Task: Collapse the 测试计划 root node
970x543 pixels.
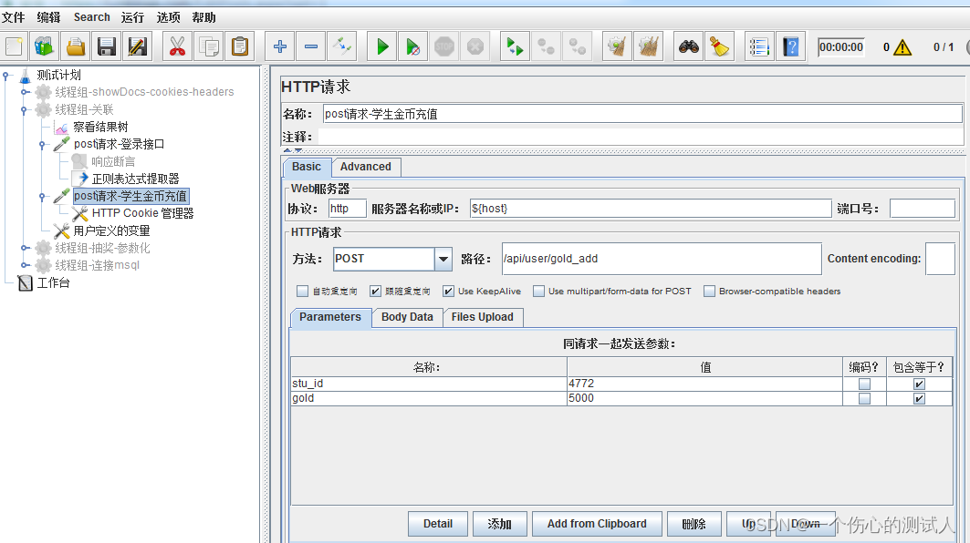Action: (x=6, y=76)
